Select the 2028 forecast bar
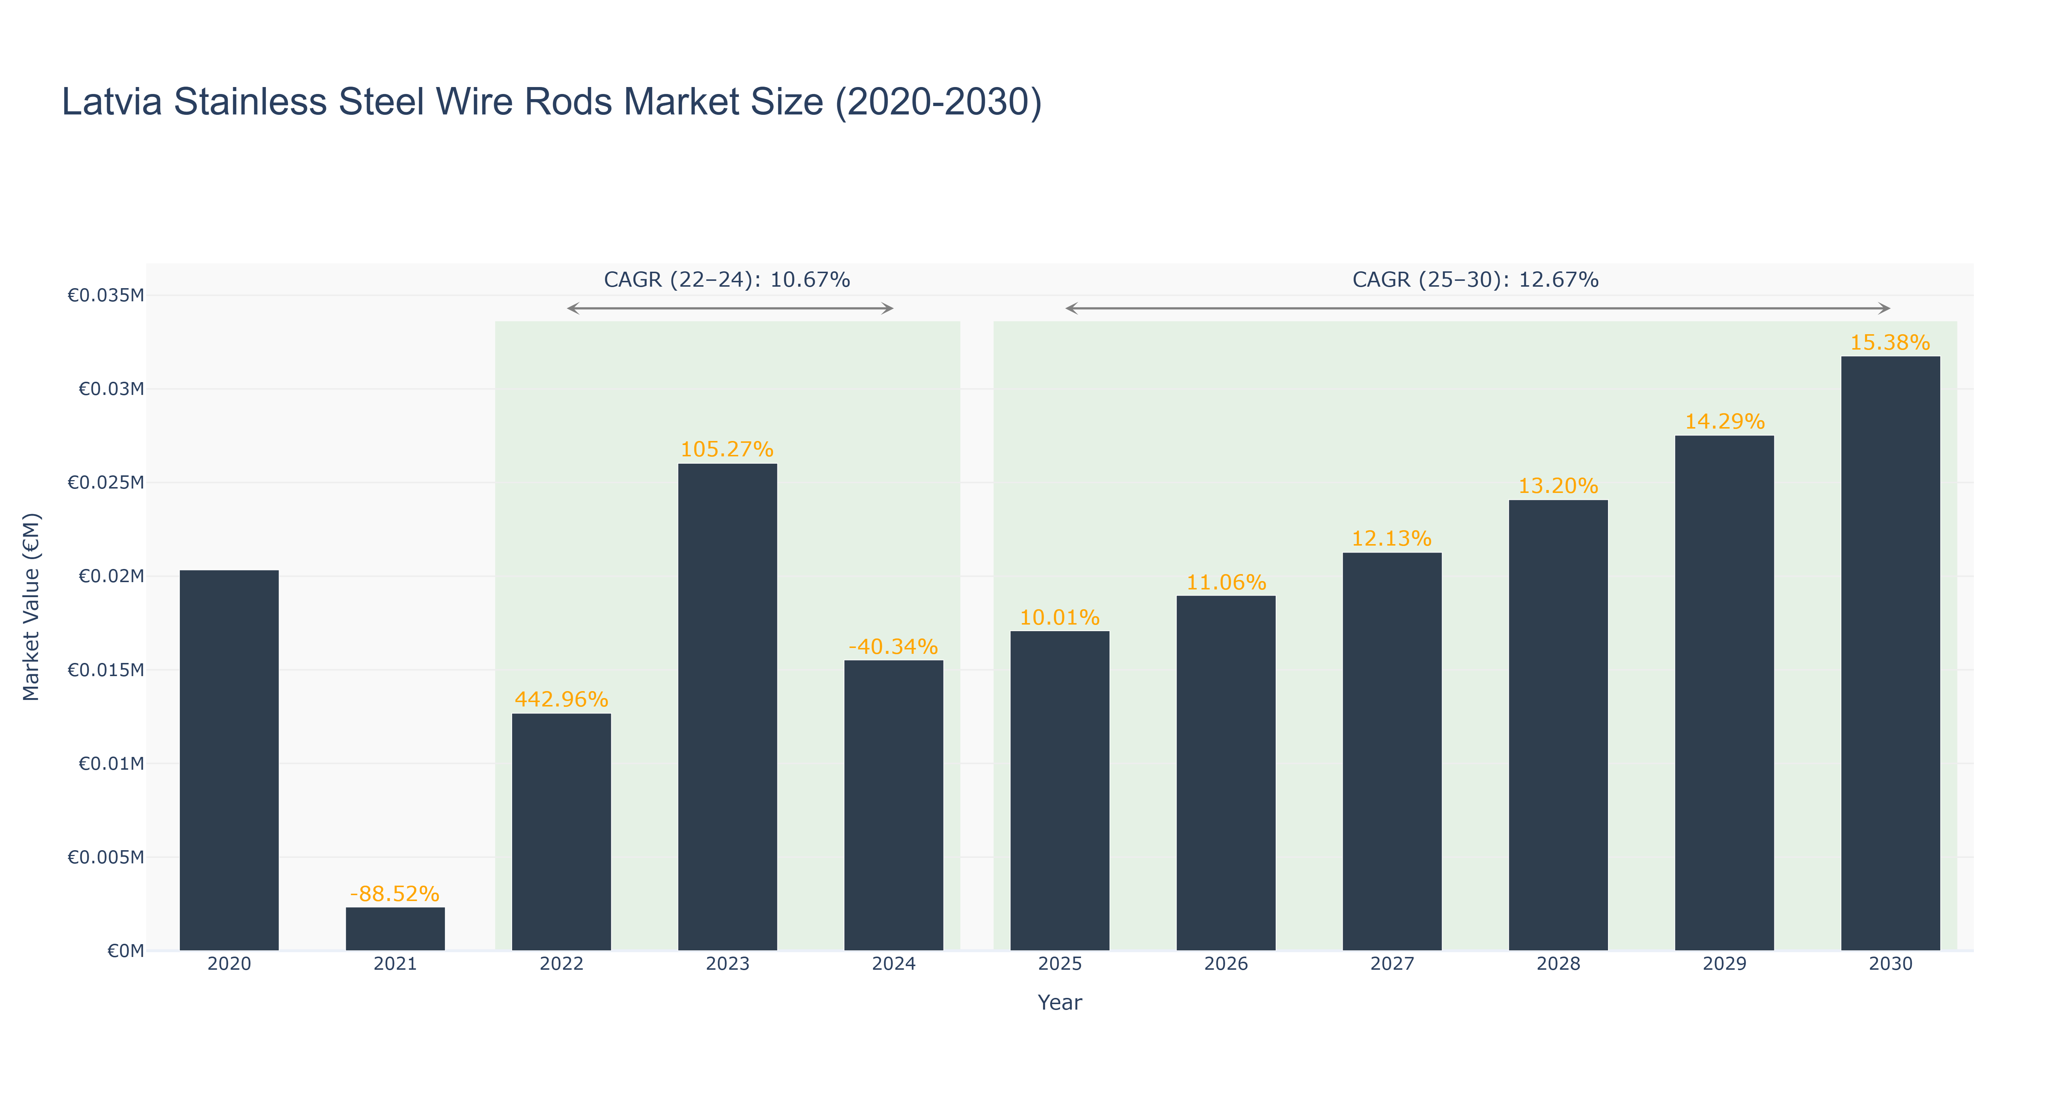The width and height of the screenshot is (2047, 1097). 1558,725
